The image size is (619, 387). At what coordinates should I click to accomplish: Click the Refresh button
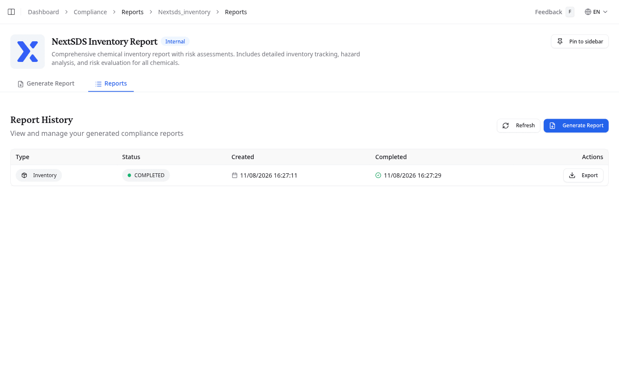(518, 126)
